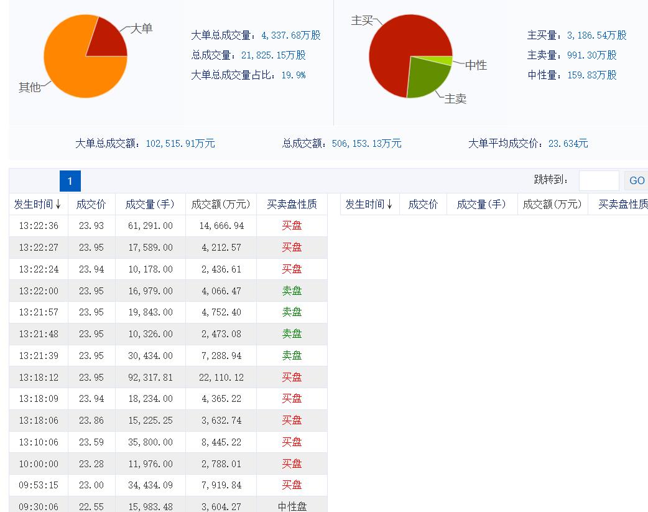
Task: Click volume 30,434.00 cell
Action: [x=150, y=356]
